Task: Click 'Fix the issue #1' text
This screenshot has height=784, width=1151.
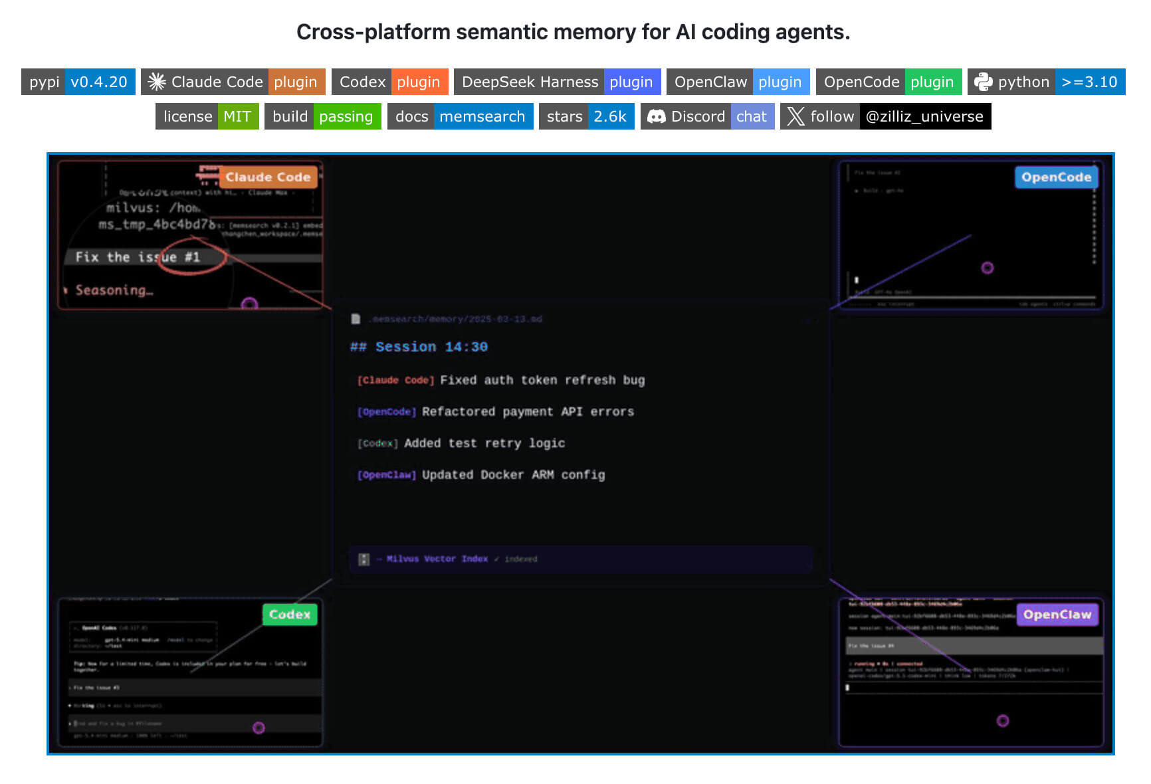Action: (138, 257)
